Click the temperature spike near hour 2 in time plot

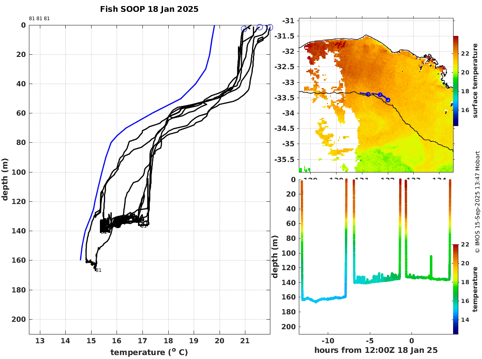[x=431, y=266]
